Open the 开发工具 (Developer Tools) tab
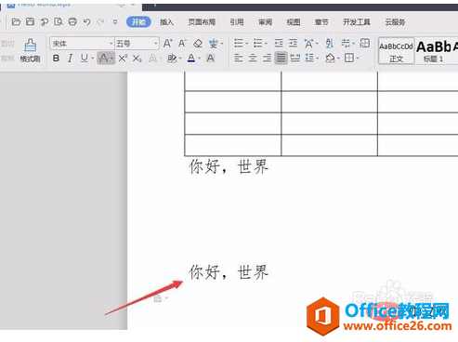 point(357,22)
